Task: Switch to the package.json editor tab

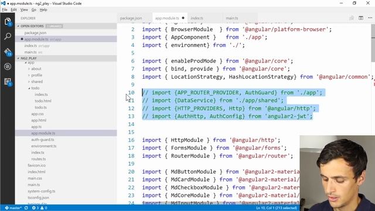Action: click(x=135, y=18)
